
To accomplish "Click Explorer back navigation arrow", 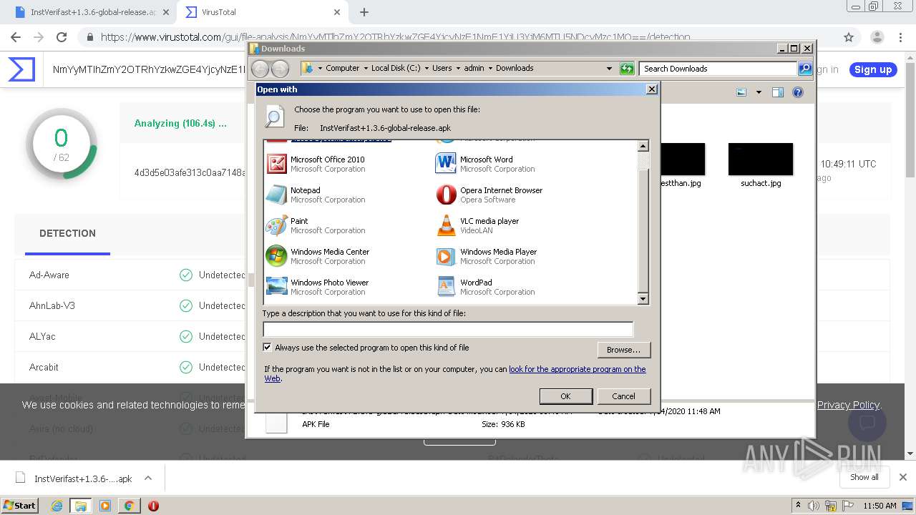I will coord(260,69).
